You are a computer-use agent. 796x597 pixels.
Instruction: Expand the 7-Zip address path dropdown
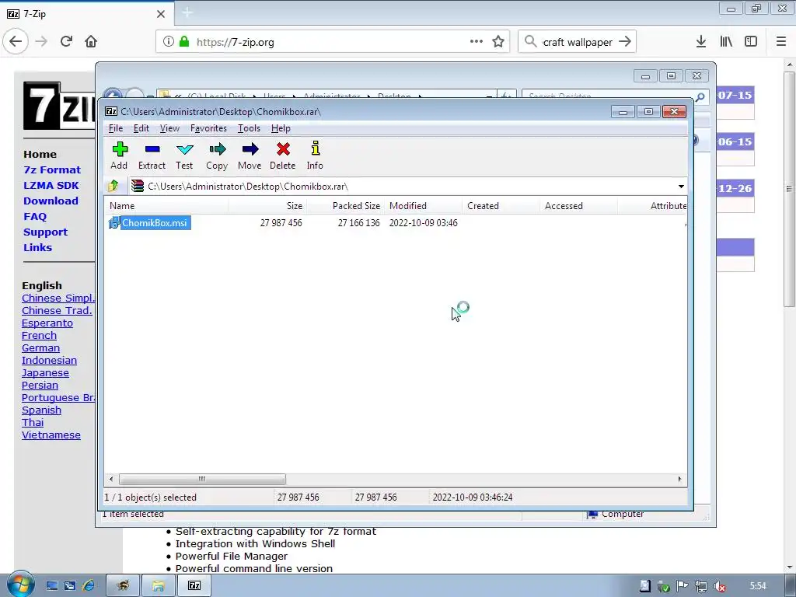(x=681, y=187)
